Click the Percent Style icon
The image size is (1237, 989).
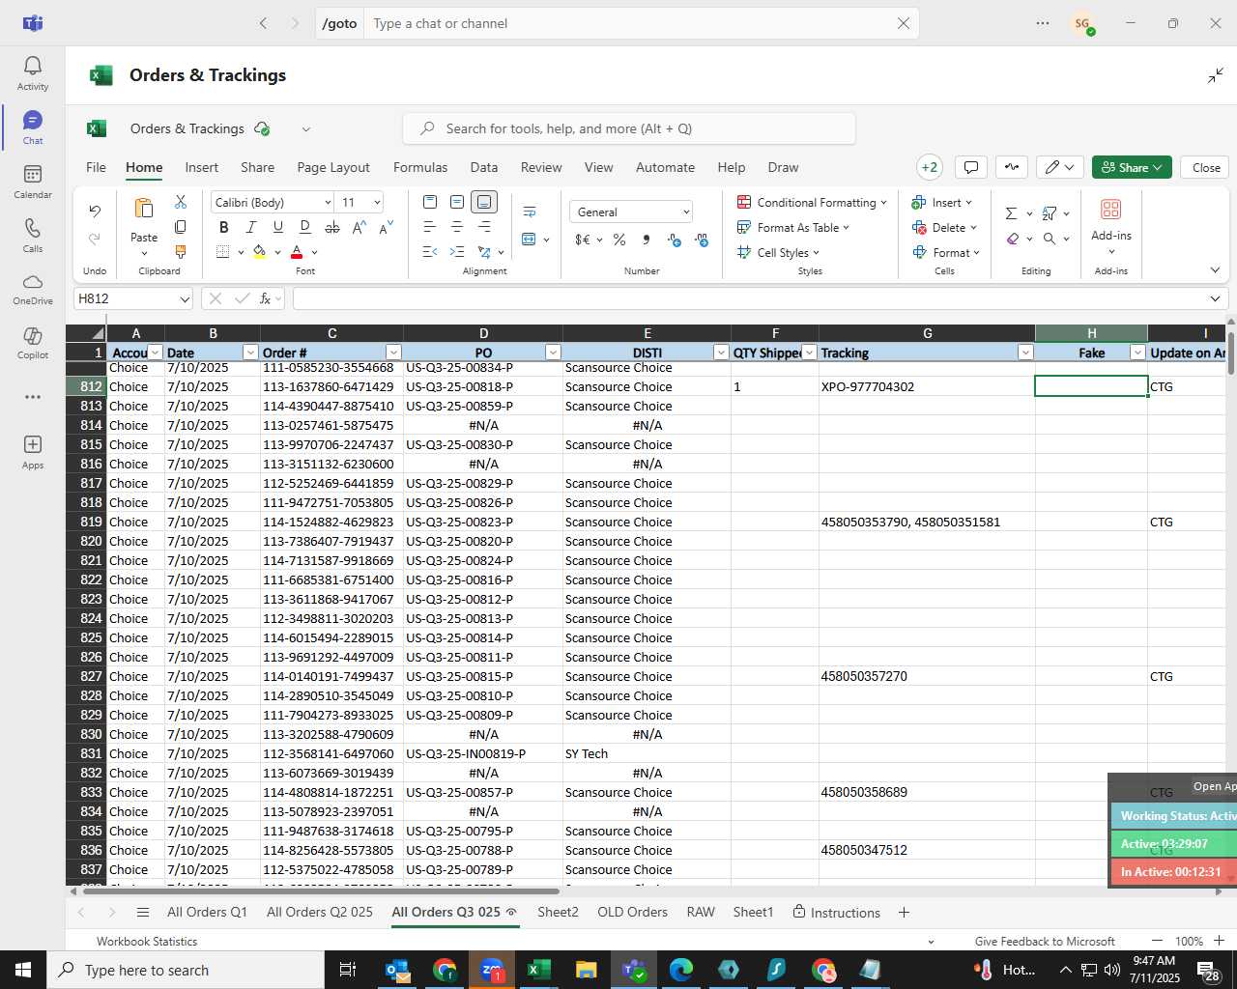click(619, 240)
